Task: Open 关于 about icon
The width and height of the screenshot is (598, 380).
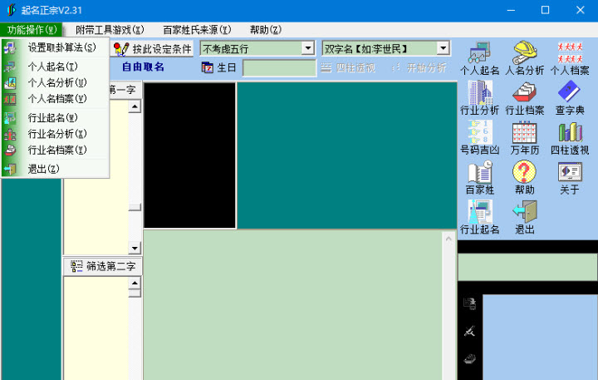Action: click(x=570, y=178)
